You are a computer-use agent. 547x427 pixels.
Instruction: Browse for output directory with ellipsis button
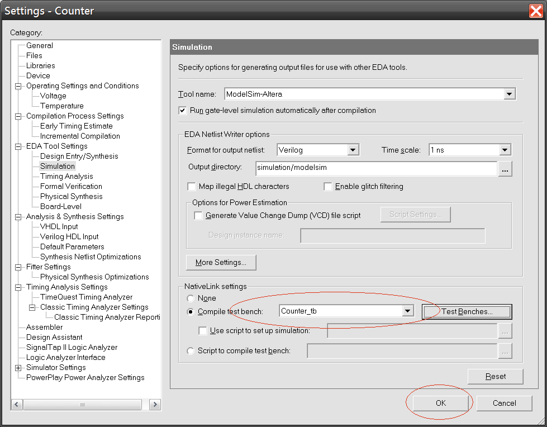click(x=505, y=169)
